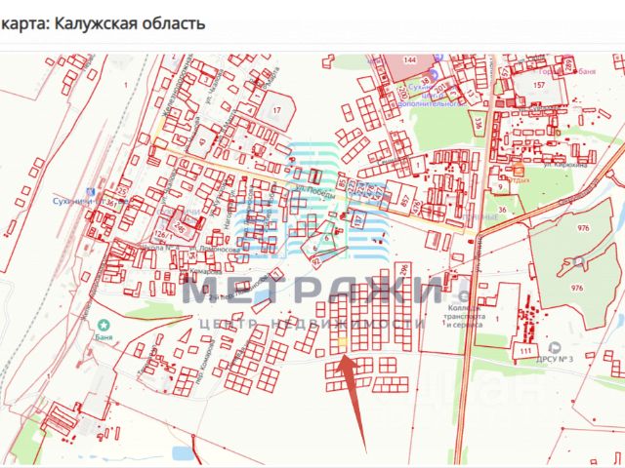Select parcel number 17

(276, 110)
